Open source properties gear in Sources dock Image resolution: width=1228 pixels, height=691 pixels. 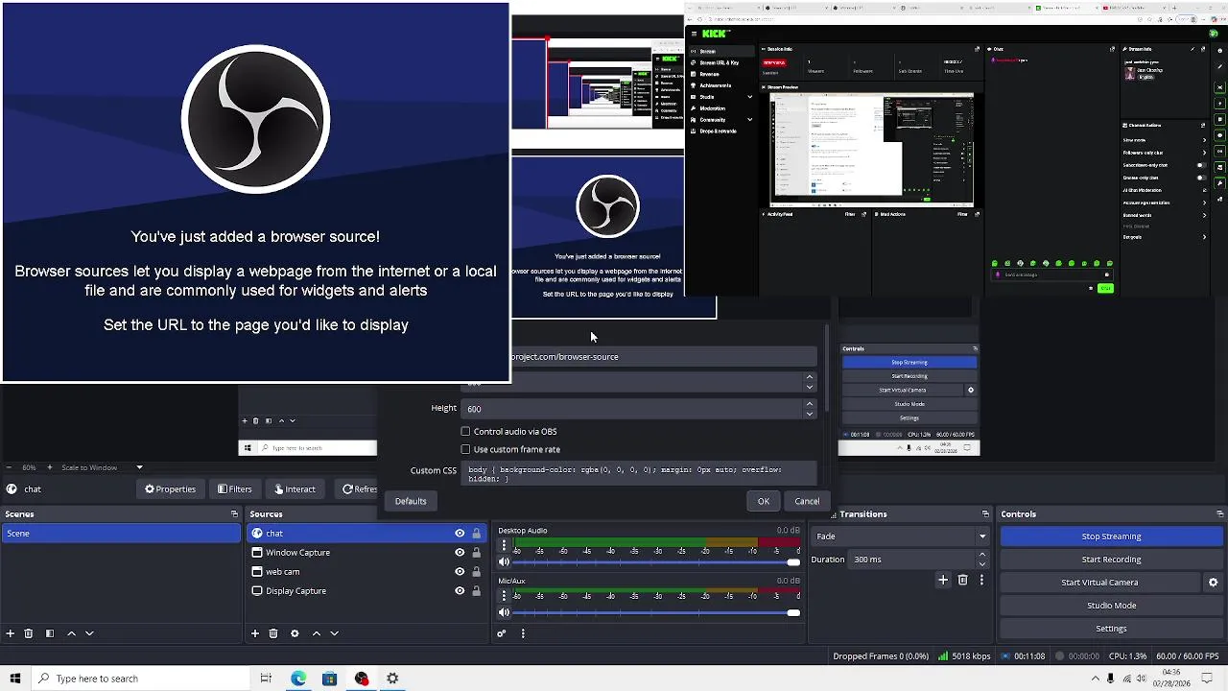point(295,633)
